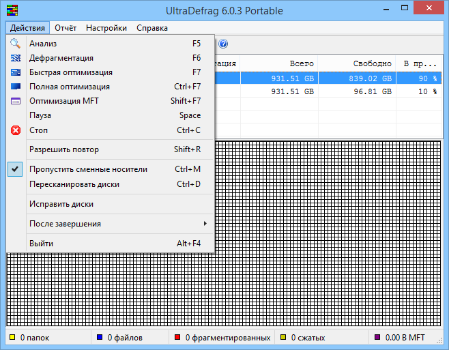Select Быстрая оптимизация entry
The image size is (449, 350).
[x=111, y=72]
